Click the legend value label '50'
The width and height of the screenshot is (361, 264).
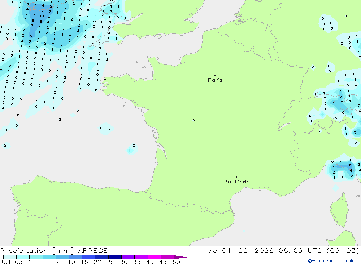click(176, 262)
